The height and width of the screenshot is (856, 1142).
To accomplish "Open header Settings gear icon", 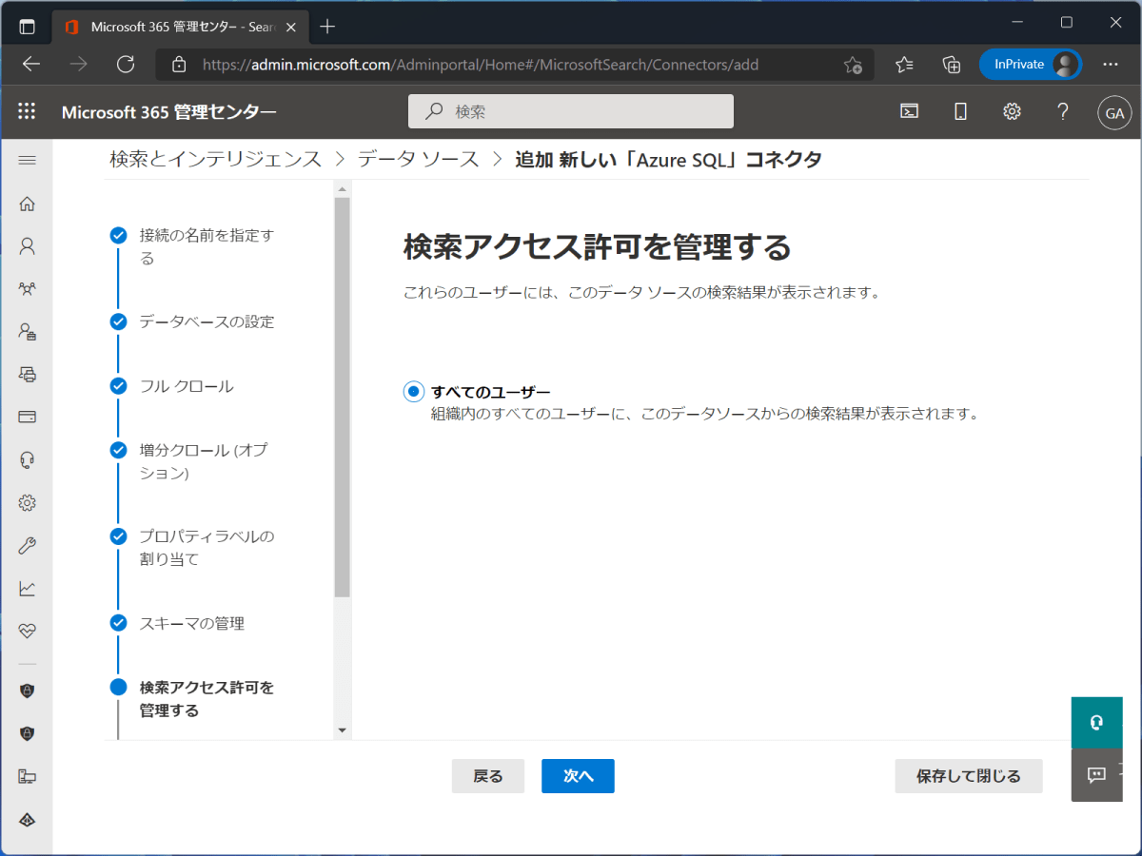I will pyautogui.click(x=1012, y=111).
